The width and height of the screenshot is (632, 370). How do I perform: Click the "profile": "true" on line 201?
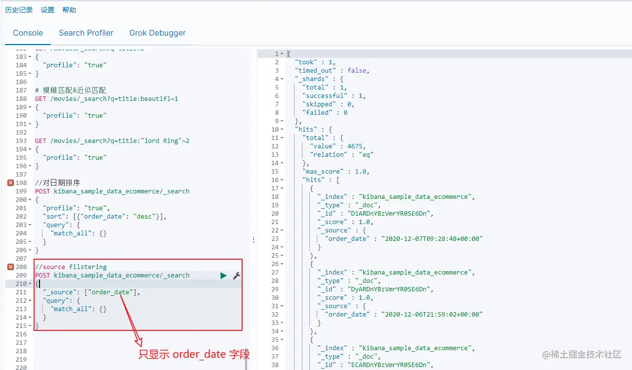[77, 208]
